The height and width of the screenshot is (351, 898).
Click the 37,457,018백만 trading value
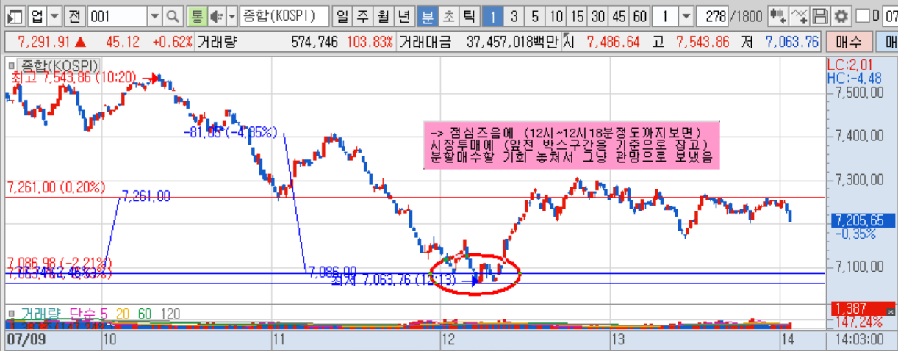pyautogui.click(x=513, y=42)
